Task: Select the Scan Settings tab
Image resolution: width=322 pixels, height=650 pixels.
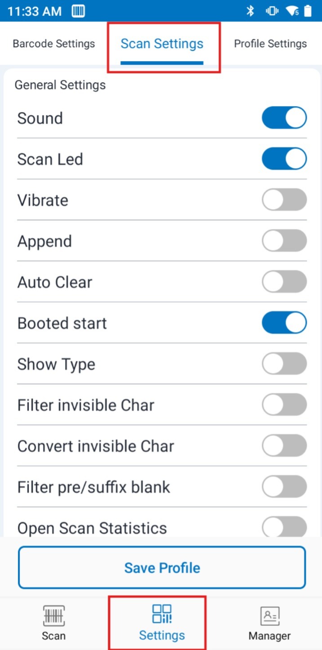Action: [162, 44]
